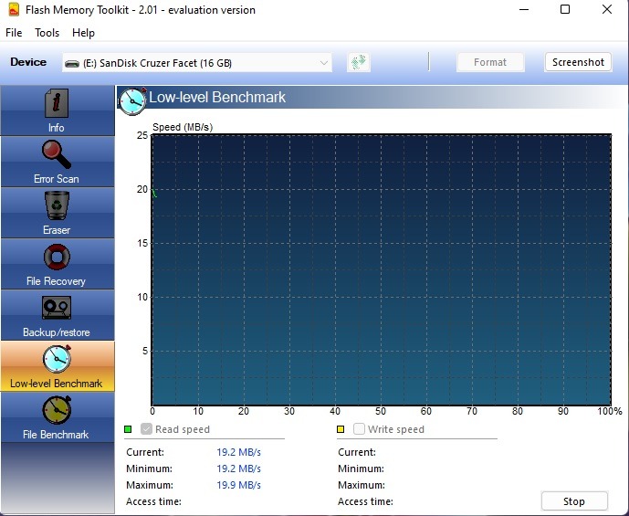Click the current read speed 19.2 MB/s value
The height and width of the screenshot is (516, 629).
coord(238,452)
